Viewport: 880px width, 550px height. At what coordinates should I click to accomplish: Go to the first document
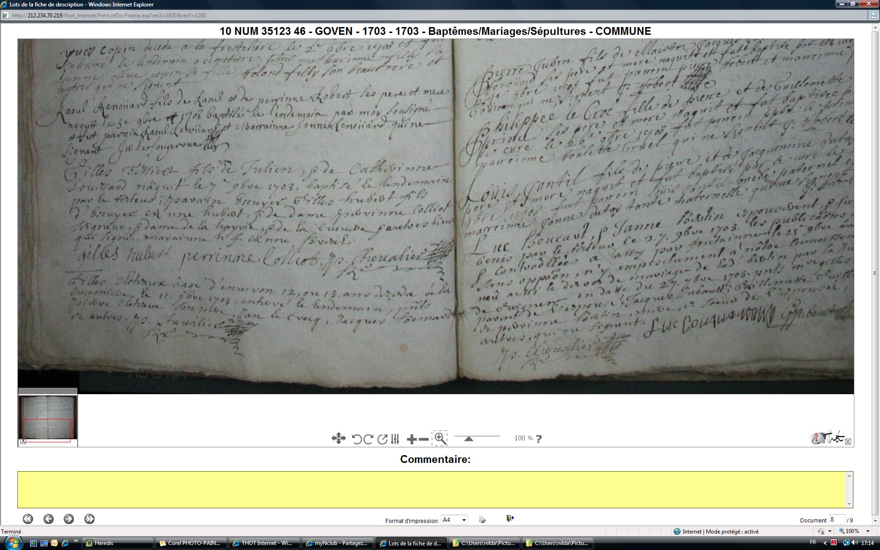pos(28,519)
